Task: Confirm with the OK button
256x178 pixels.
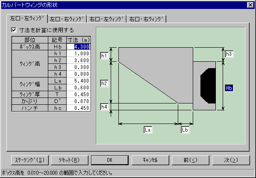Action: point(110,160)
